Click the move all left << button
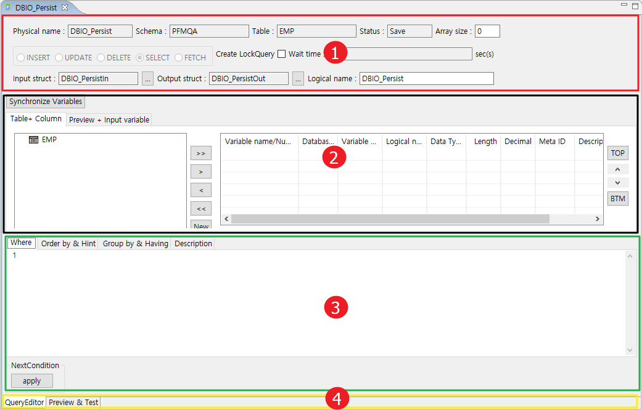The height and width of the screenshot is (410, 642). tap(201, 209)
